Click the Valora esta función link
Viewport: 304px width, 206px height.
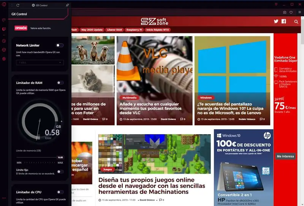41,28
